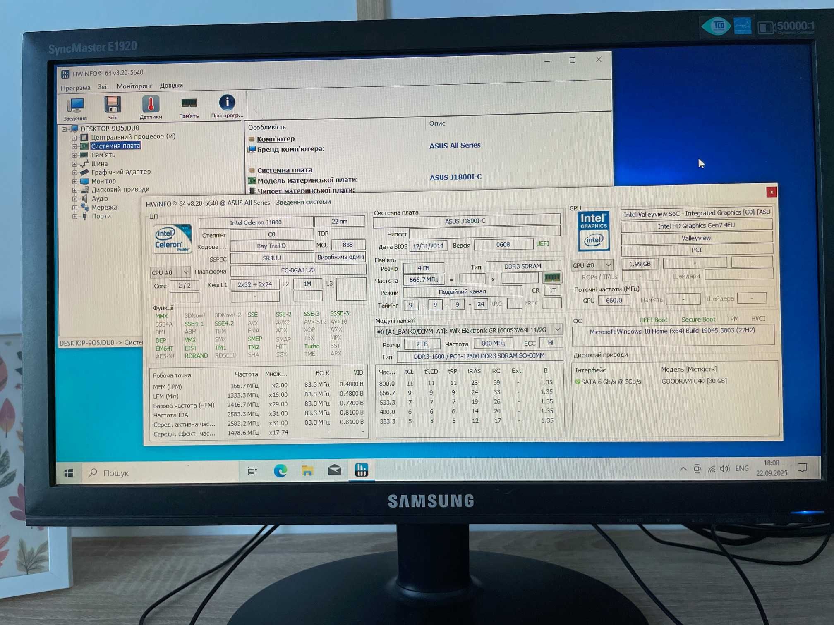
Task: Click the BIOS date 12/31/2014 field
Action: 428,246
